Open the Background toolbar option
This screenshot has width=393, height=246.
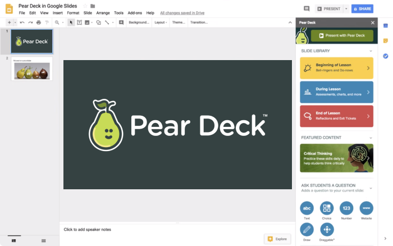(x=139, y=22)
